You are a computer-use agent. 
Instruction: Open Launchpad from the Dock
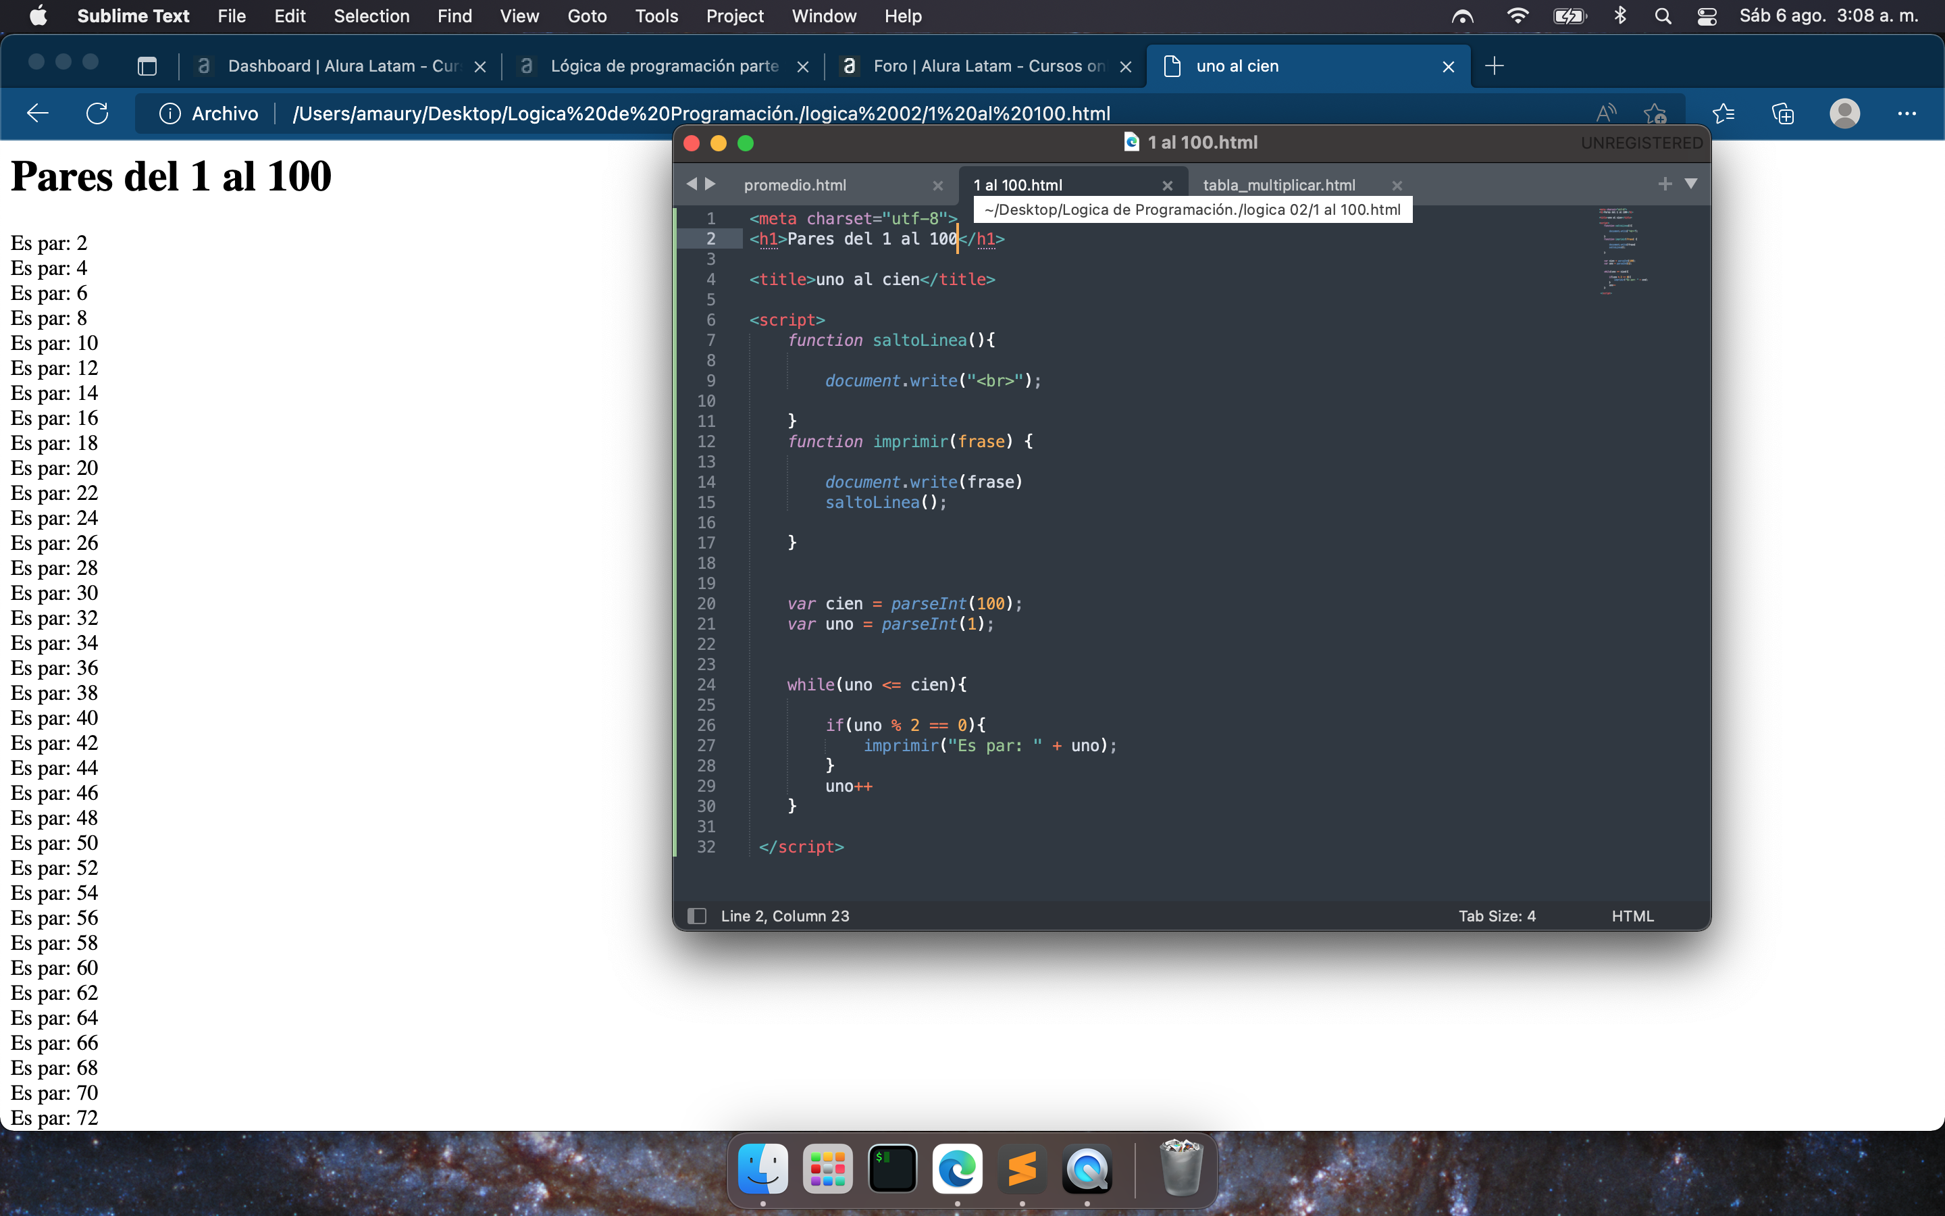[x=828, y=1169]
